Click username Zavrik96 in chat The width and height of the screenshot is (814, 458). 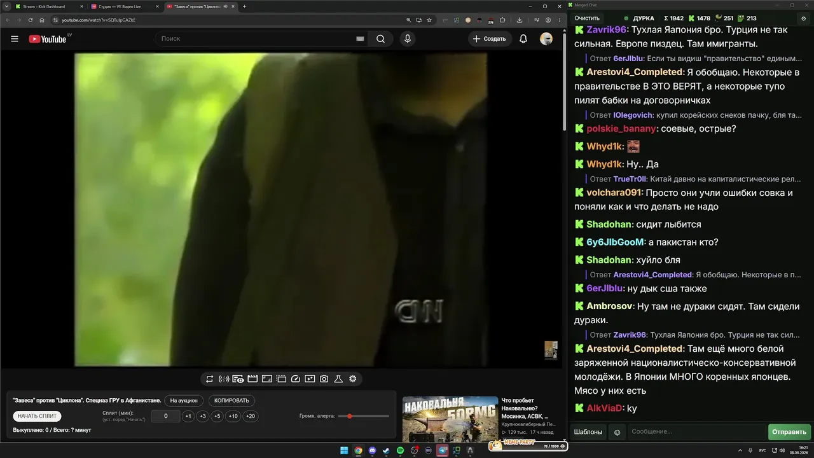pos(607,30)
